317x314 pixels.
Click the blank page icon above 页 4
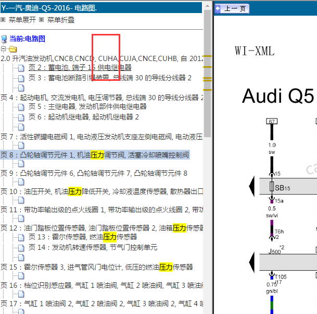click(x=21, y=88)
